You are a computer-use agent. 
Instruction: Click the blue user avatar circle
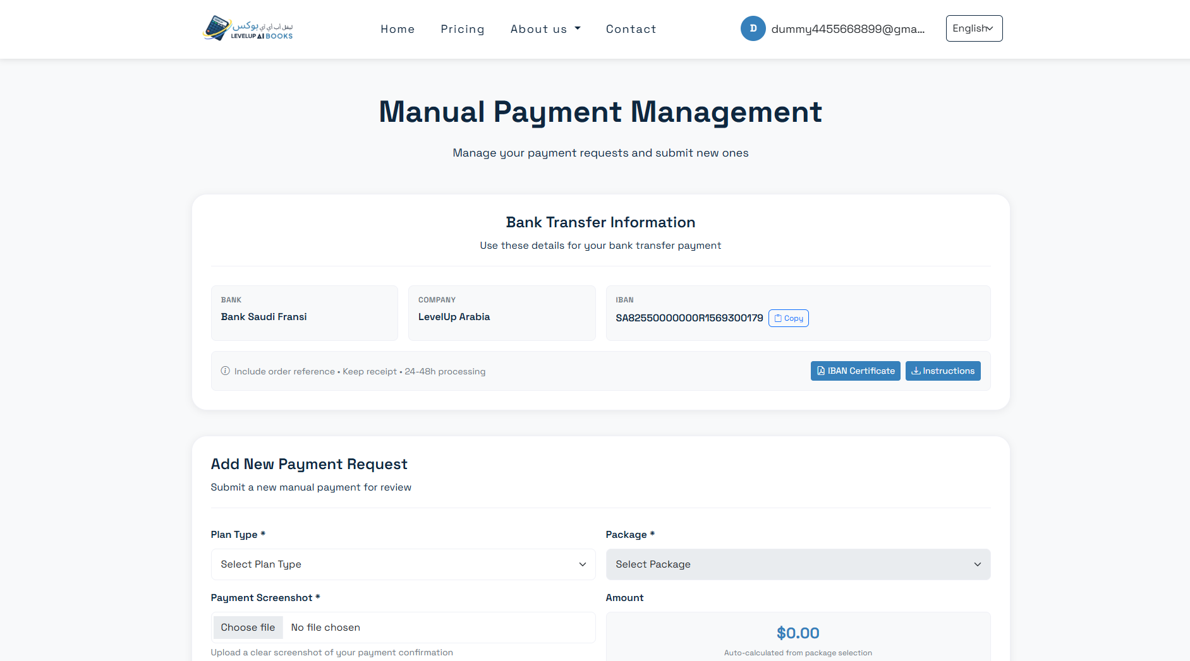(x=753, y=28)
